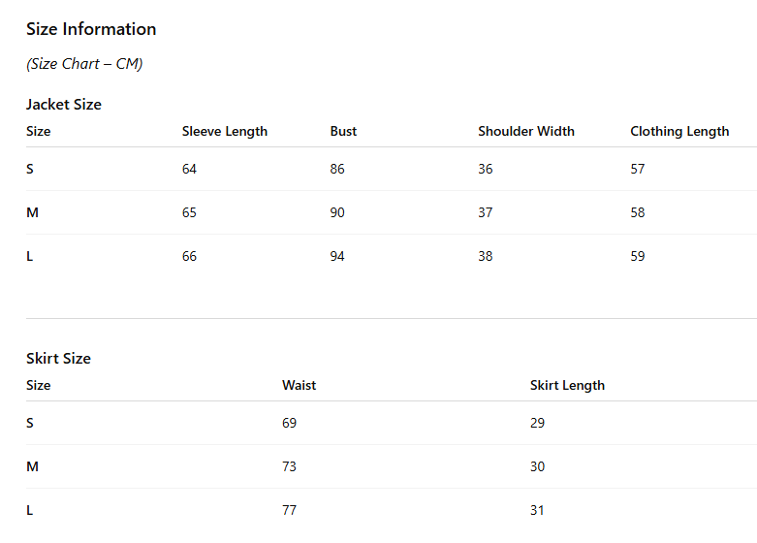Click the Skirt Length column header
The image size is (757, 543).
[x=567, y=386]
